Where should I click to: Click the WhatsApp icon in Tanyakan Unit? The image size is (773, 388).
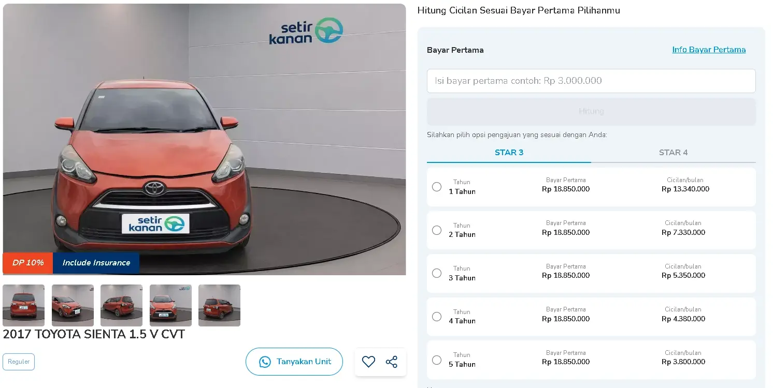265,362
